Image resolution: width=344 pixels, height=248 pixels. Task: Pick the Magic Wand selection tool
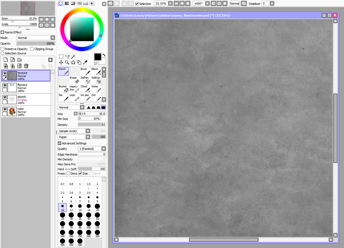[73, 57]
